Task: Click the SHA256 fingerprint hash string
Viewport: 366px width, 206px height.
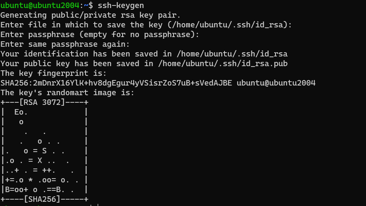Action: [116, 83]
